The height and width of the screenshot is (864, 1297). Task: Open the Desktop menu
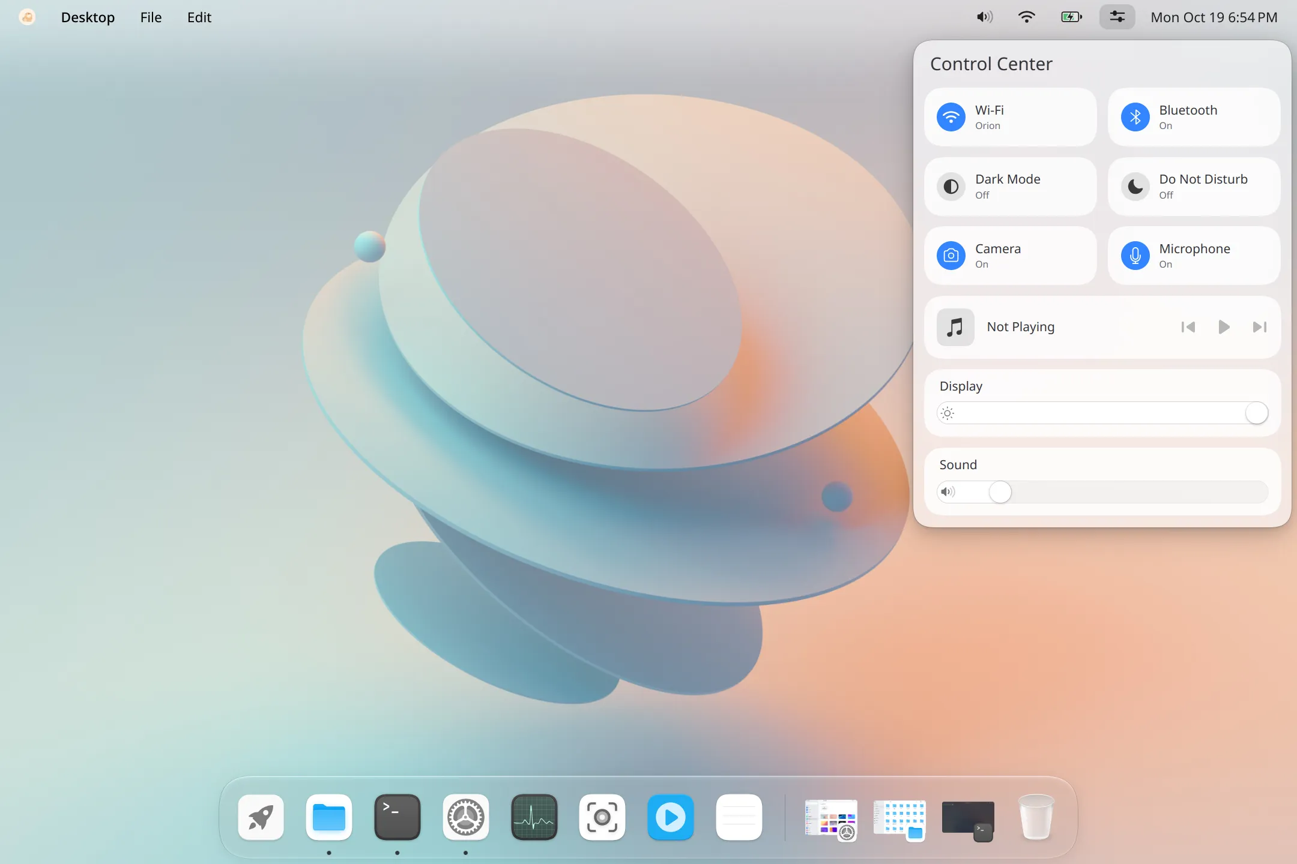(88, 17)
